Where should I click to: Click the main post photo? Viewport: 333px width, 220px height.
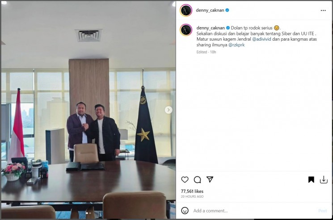click(x=89, y=110)
